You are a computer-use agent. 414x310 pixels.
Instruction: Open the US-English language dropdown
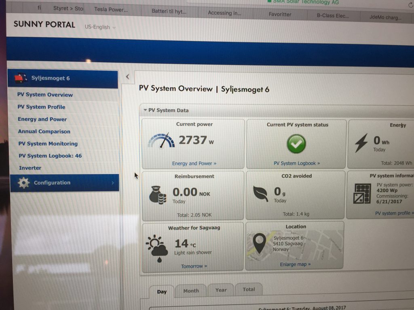point(100,27)
